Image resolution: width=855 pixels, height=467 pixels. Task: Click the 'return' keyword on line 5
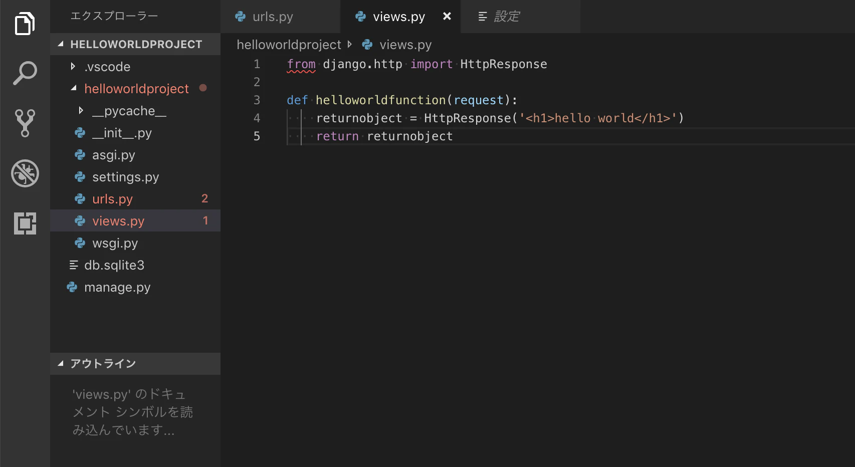point(337,136)
